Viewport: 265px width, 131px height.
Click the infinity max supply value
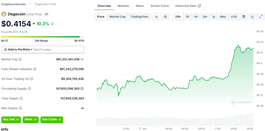(82, 108)
